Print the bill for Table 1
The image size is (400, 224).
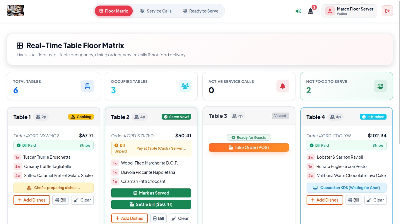pyautogui.click(x=61, y=200)
